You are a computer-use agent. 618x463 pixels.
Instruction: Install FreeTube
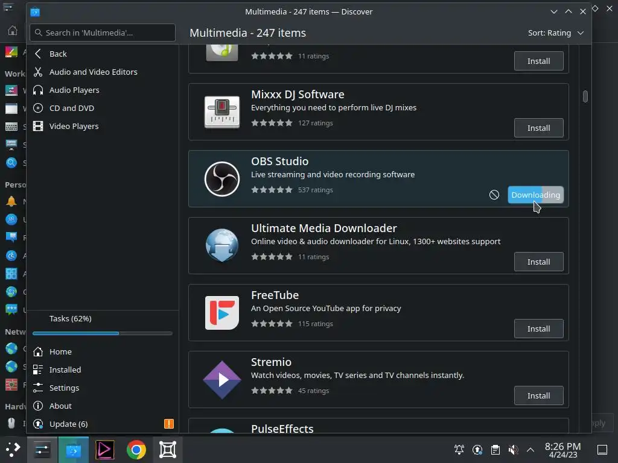coord(538,329)
